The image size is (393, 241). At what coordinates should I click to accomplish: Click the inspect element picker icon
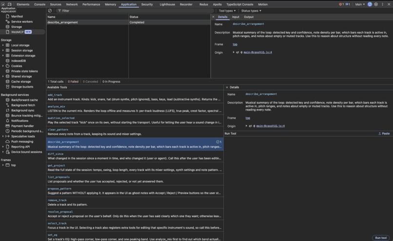point(3,4)
